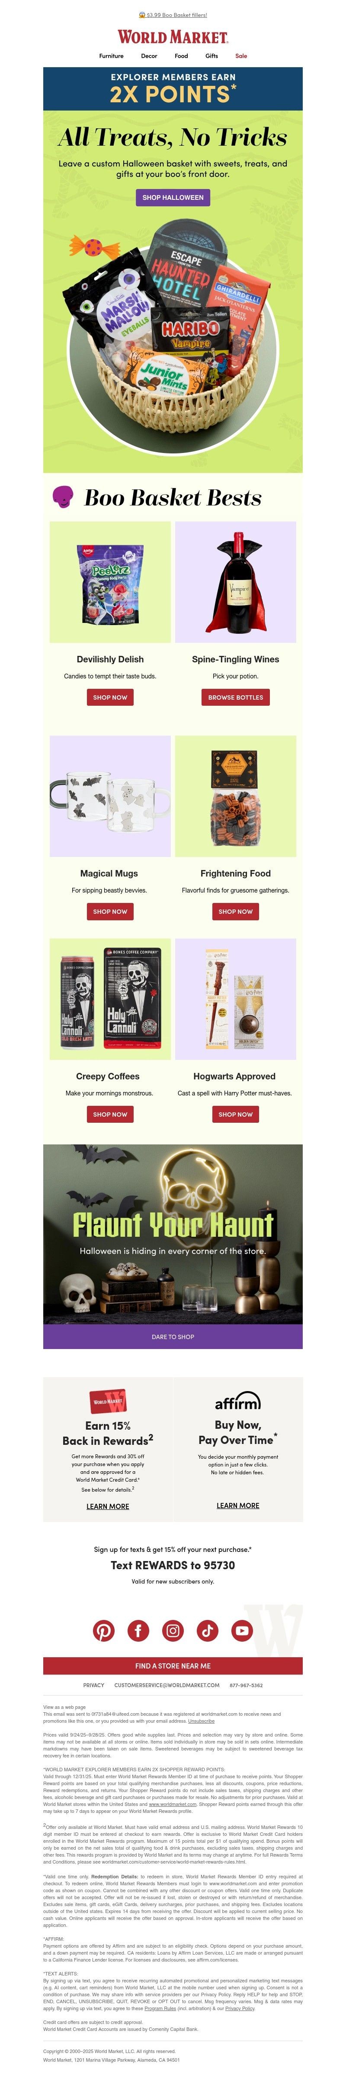Click the Unsubscribe link

pyautogui.click(x=201, y=1720)
